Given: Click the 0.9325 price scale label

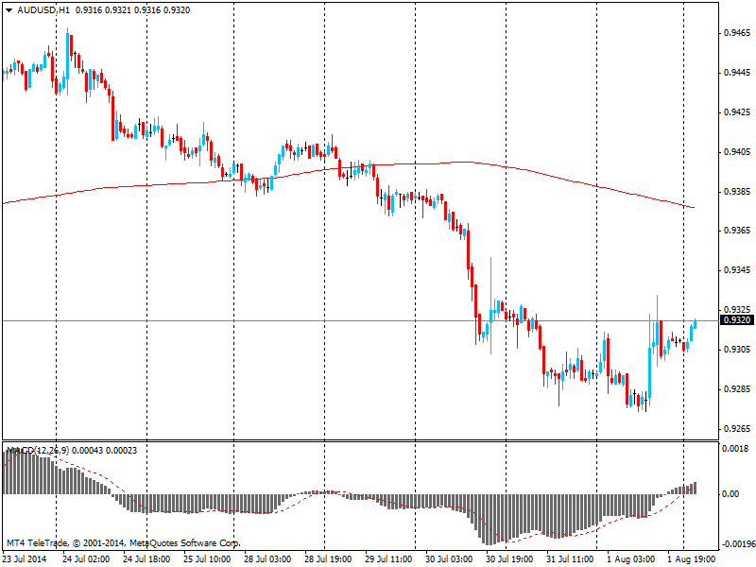Looking at the screenshot, I should [x=737, y=309].
